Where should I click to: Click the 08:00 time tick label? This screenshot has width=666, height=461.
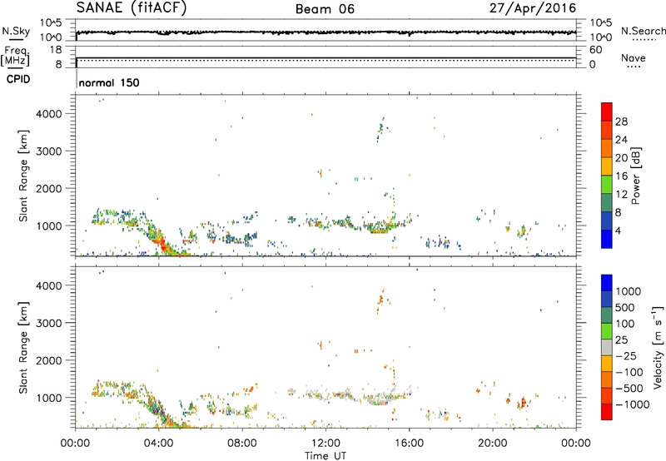coord(242,444)
